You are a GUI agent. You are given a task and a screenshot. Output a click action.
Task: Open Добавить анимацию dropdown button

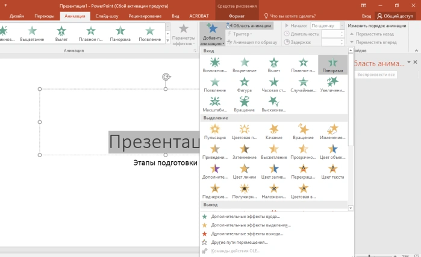(212, 34)
